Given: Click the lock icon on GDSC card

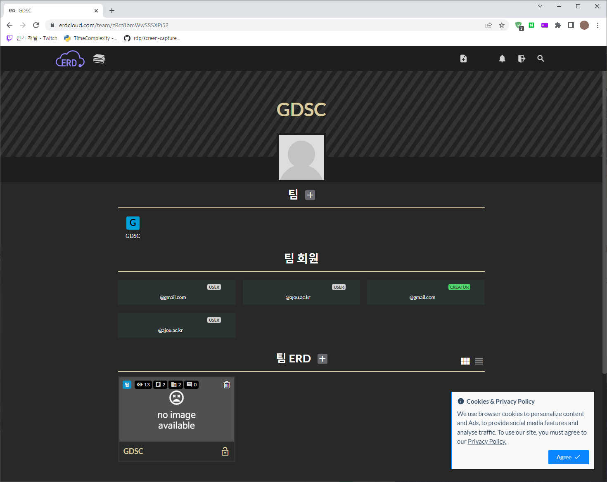Looking at the screenshot, I should click(225, 451).
